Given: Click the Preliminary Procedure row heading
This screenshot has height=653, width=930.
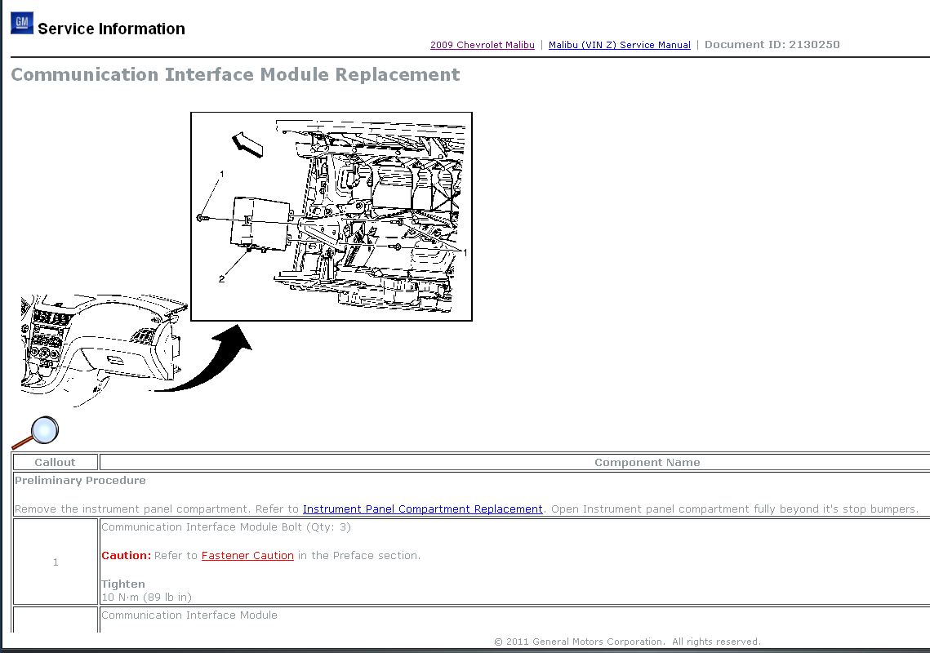Looking at the screenshot, I should (x=80, y=481).
